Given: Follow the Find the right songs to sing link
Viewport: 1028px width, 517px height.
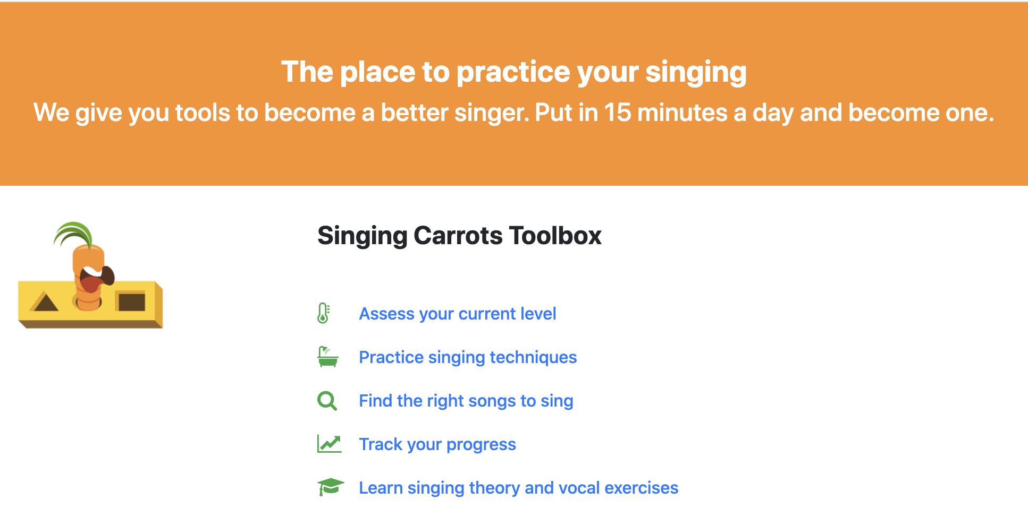Looking at the screenshot, I should (466, 401).
